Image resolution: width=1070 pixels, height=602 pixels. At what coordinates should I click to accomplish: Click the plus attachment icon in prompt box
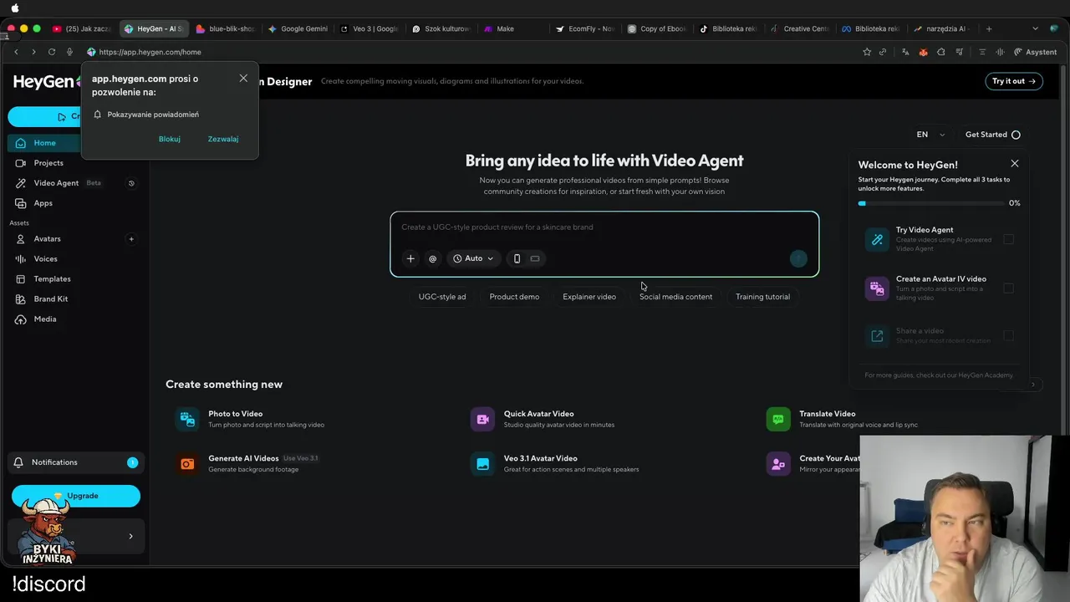[410, 259]
